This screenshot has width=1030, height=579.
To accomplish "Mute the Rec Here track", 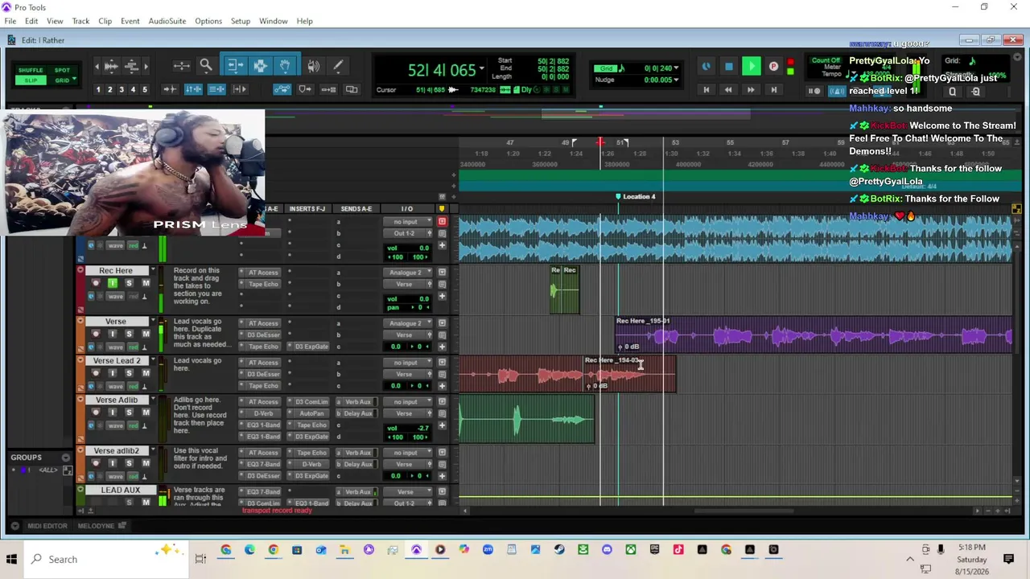I will [146, 283].
